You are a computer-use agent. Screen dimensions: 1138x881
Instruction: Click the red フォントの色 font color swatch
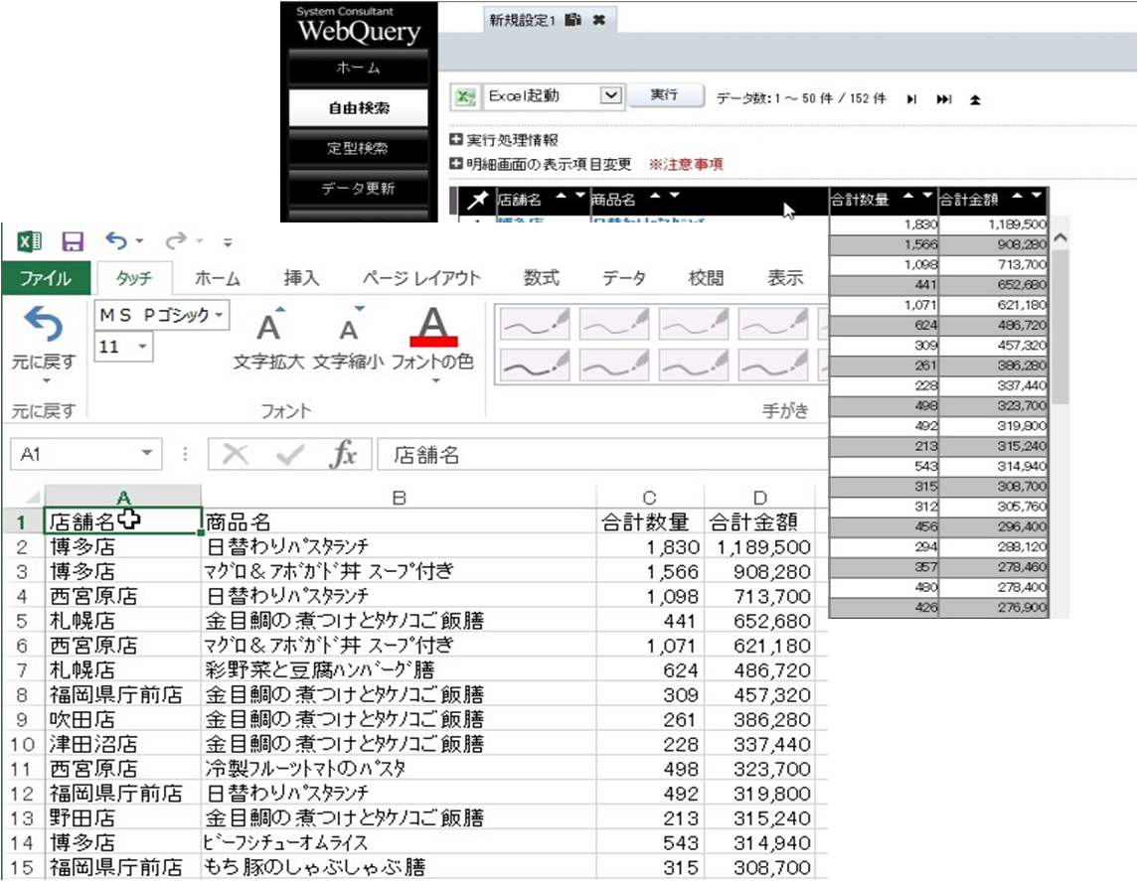[435, 340]
